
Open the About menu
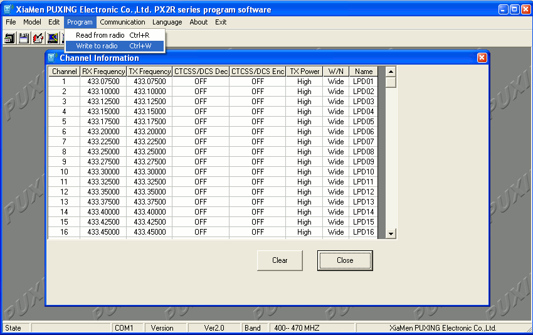click(199, 22)
